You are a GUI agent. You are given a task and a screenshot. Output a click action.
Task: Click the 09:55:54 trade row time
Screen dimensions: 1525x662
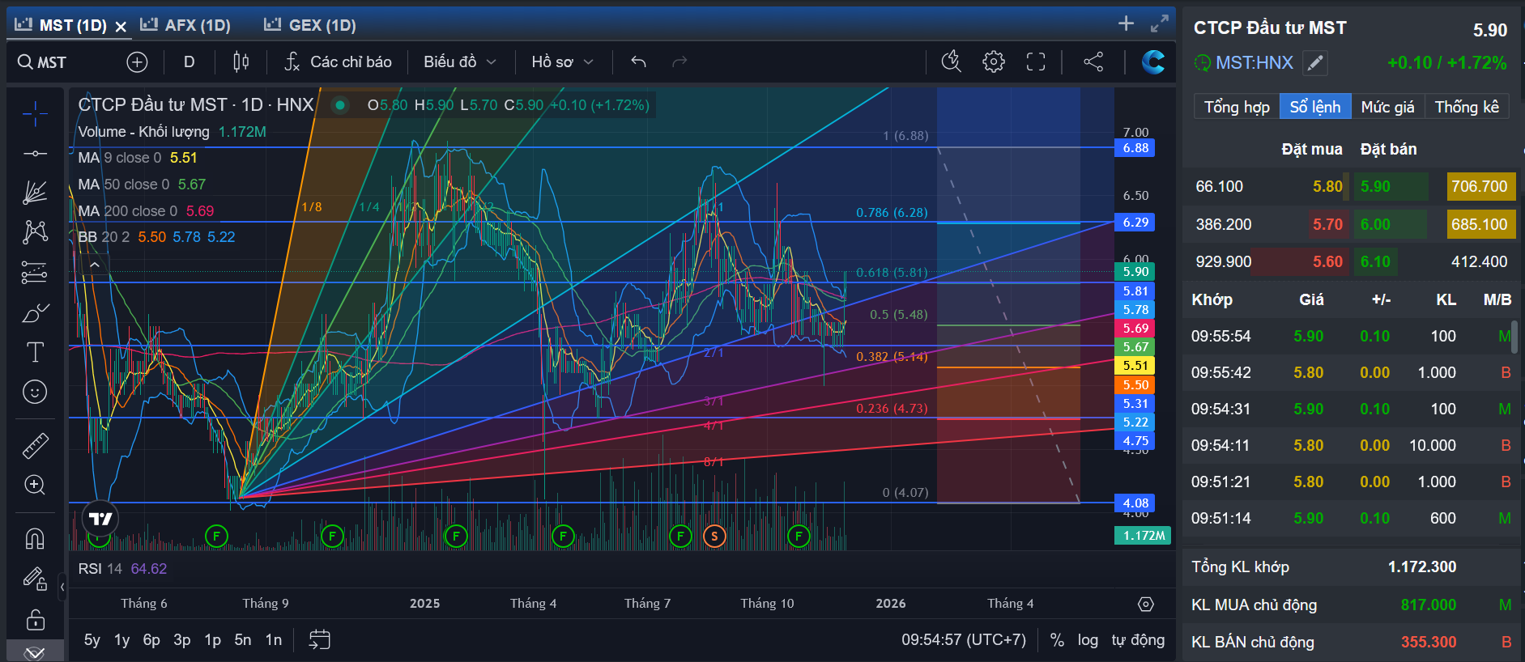tap(1220, 336)
